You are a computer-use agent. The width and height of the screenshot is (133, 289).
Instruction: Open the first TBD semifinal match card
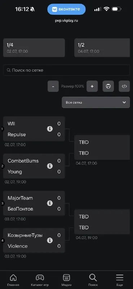click(103, 147)
